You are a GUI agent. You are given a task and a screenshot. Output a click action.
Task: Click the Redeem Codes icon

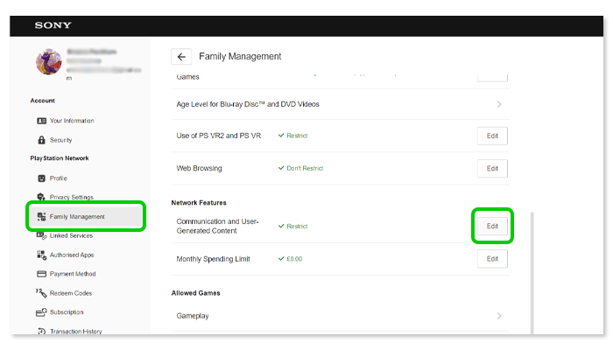41,293
